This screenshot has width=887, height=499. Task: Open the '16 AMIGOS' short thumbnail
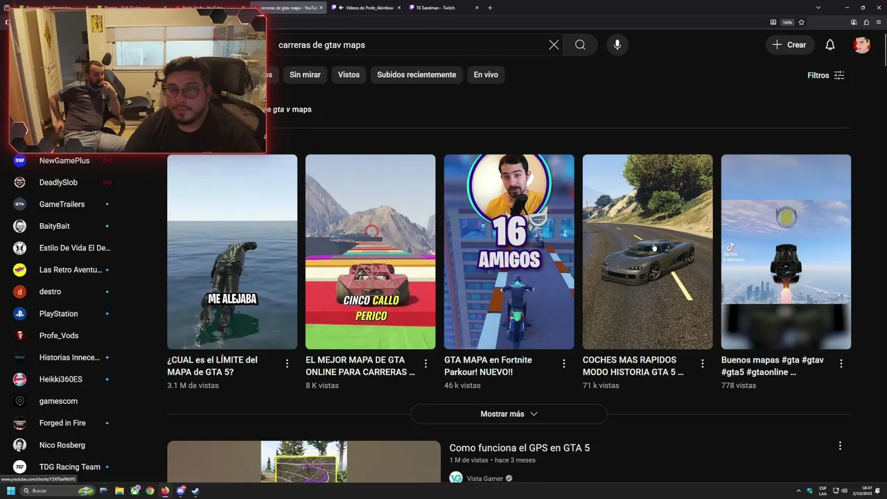click(x=509, y=252)
